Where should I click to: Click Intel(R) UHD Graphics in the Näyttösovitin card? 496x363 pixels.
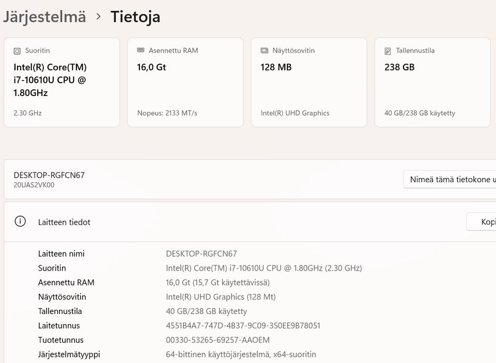coord(295,113)
